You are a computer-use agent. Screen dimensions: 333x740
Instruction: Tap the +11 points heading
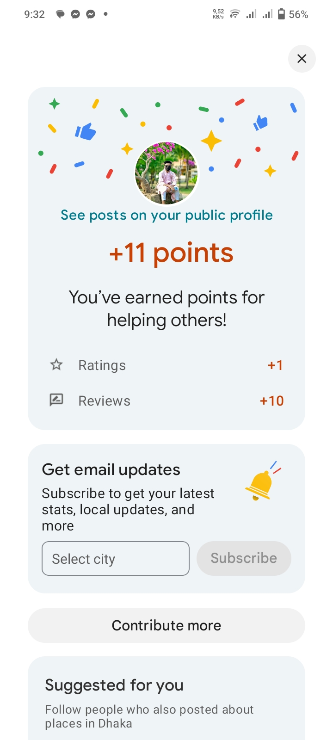coord(171,253)
